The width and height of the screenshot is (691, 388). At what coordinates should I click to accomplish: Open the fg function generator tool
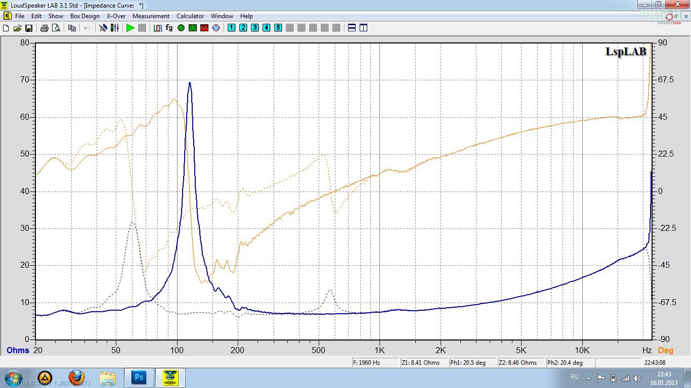click(169, 28)
